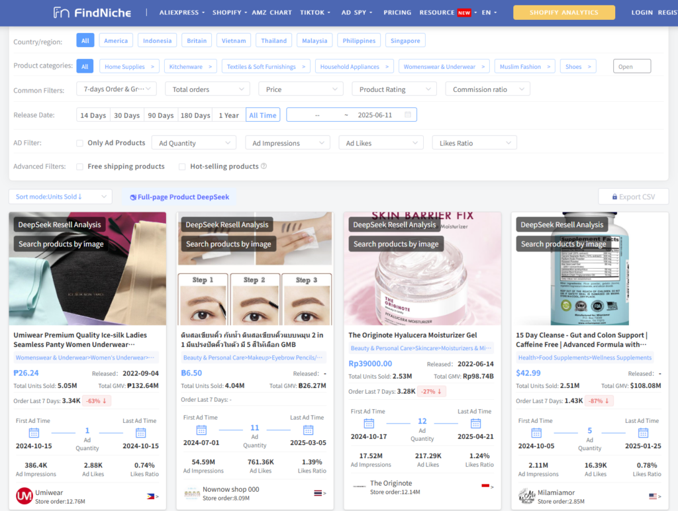
Task: Go to the Pricing page
Action: (x=397, y=13)
